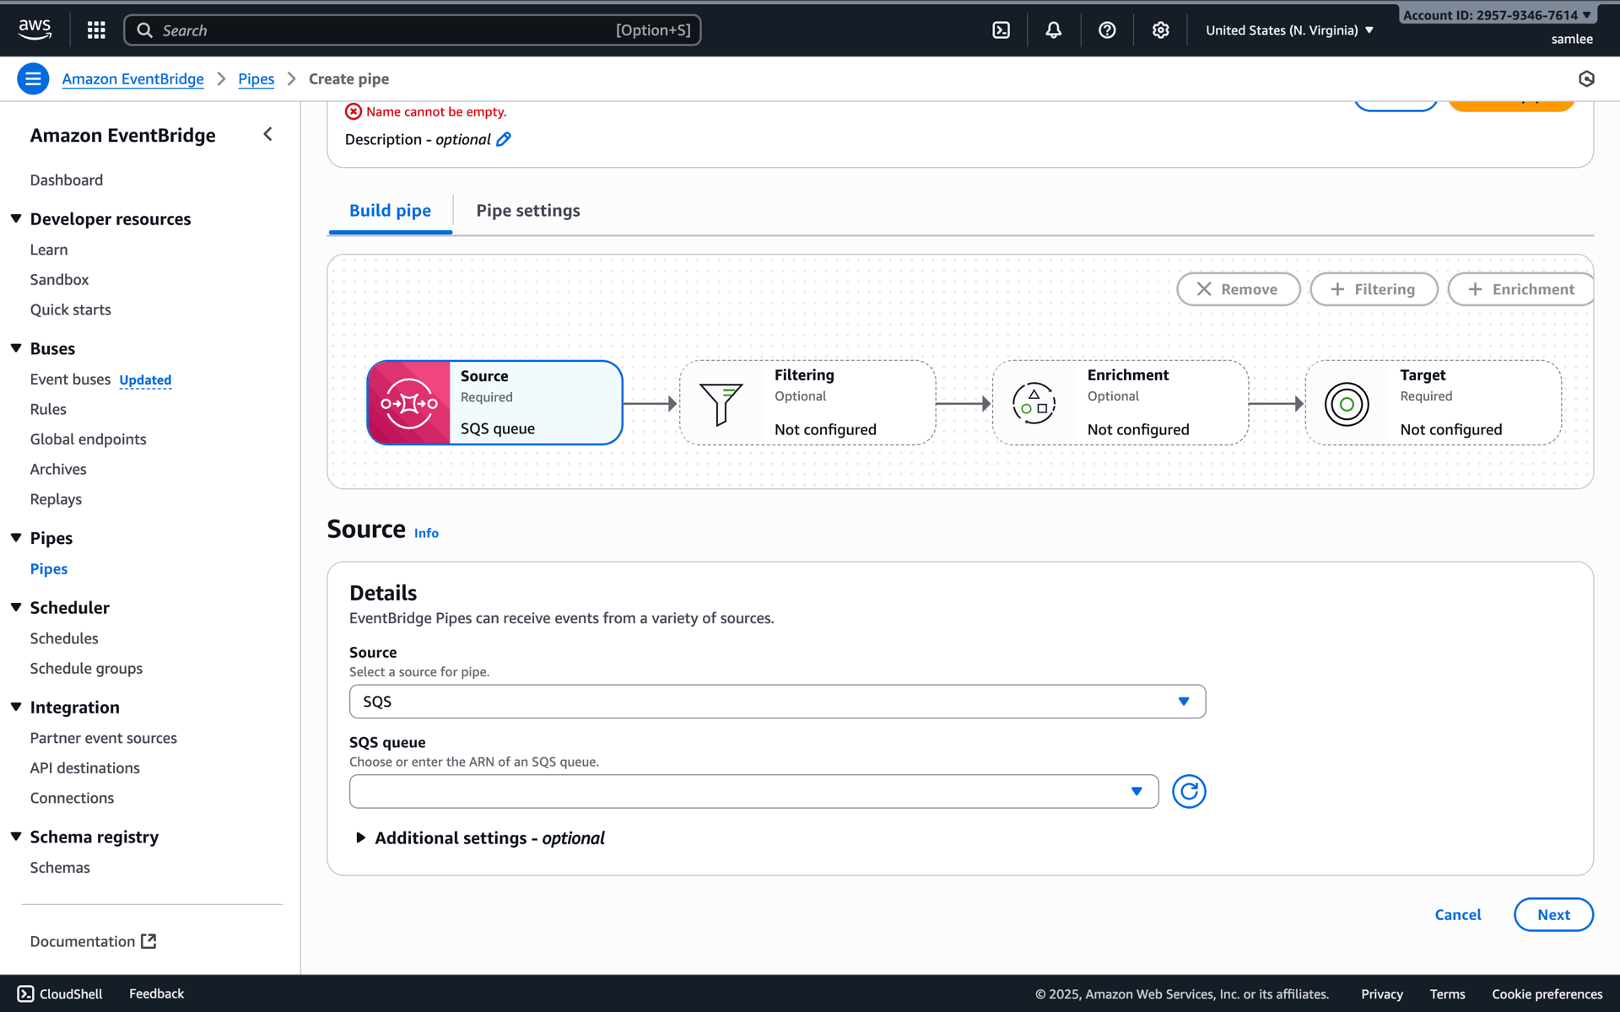Open the Source type dropdown

pyautogui.click(x=777, y=702)
